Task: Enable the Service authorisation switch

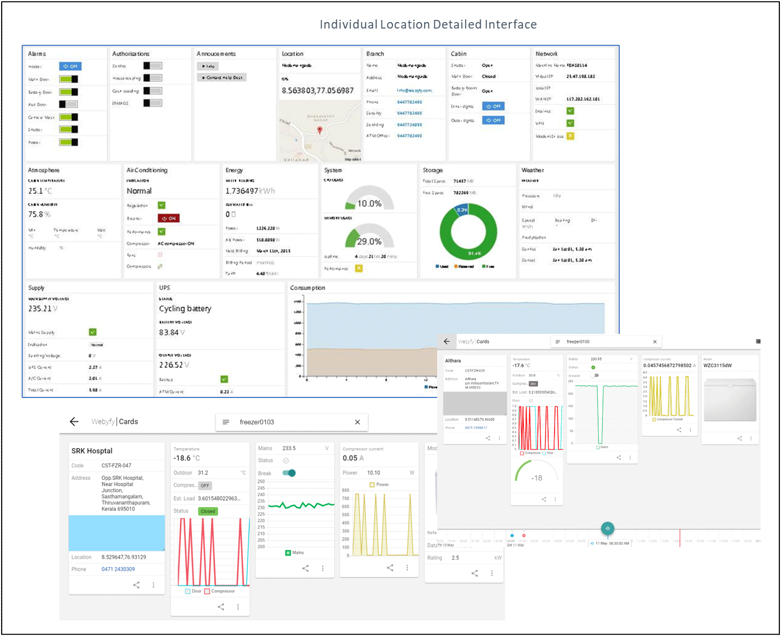Action: 153,66
